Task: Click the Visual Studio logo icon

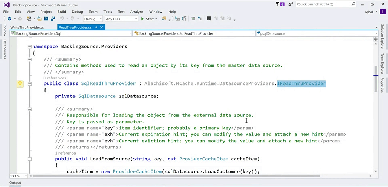Action: coord(6,5)
